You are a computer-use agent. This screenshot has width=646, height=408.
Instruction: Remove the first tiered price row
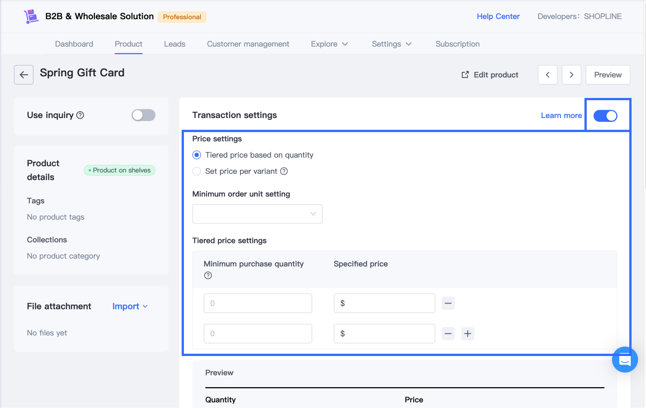(448, 303)
